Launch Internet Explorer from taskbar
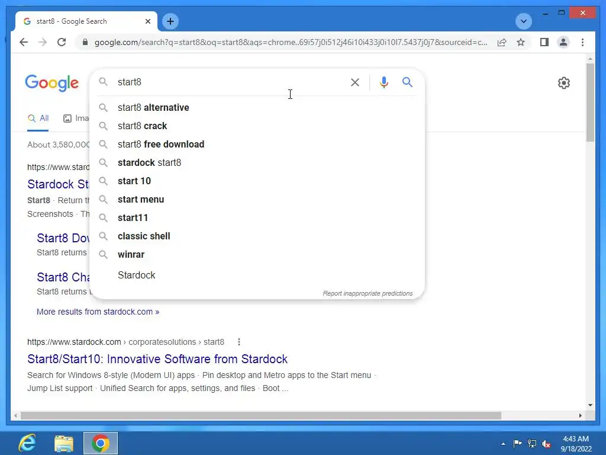Image resolution: width=606 pixels, height=455 pixels. (x=27, y=443)
